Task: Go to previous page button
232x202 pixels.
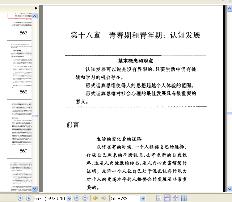Action: (x=29, y=198)
